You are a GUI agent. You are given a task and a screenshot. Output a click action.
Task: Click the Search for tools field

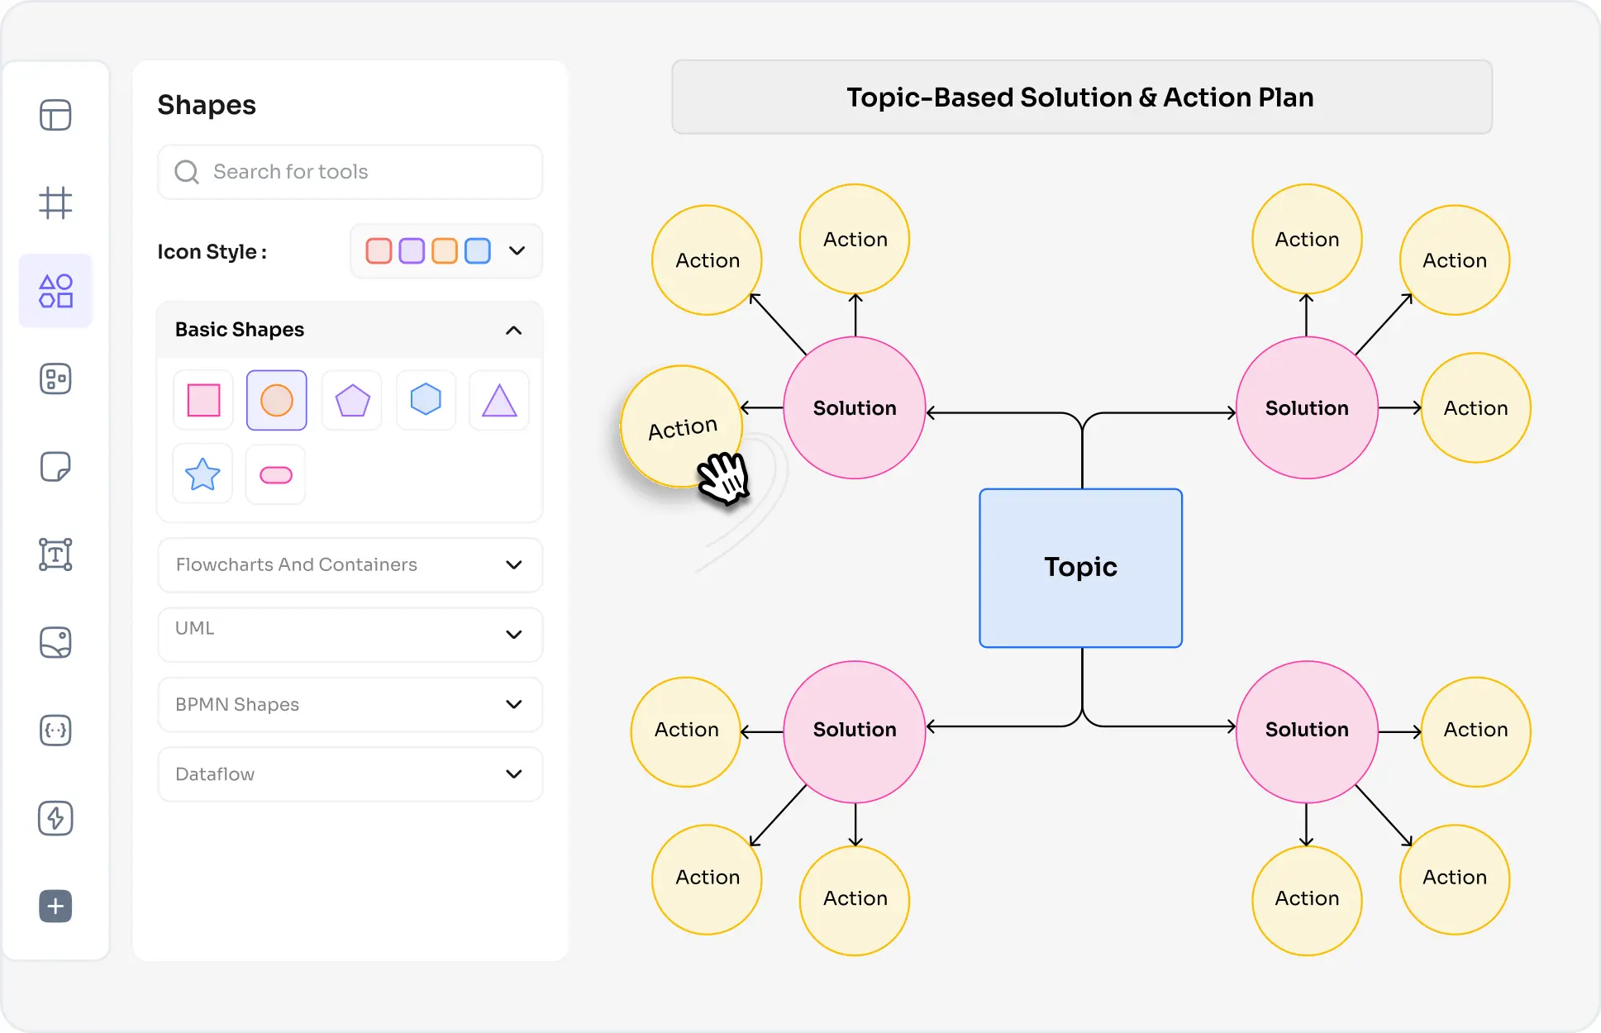point(350,172)
